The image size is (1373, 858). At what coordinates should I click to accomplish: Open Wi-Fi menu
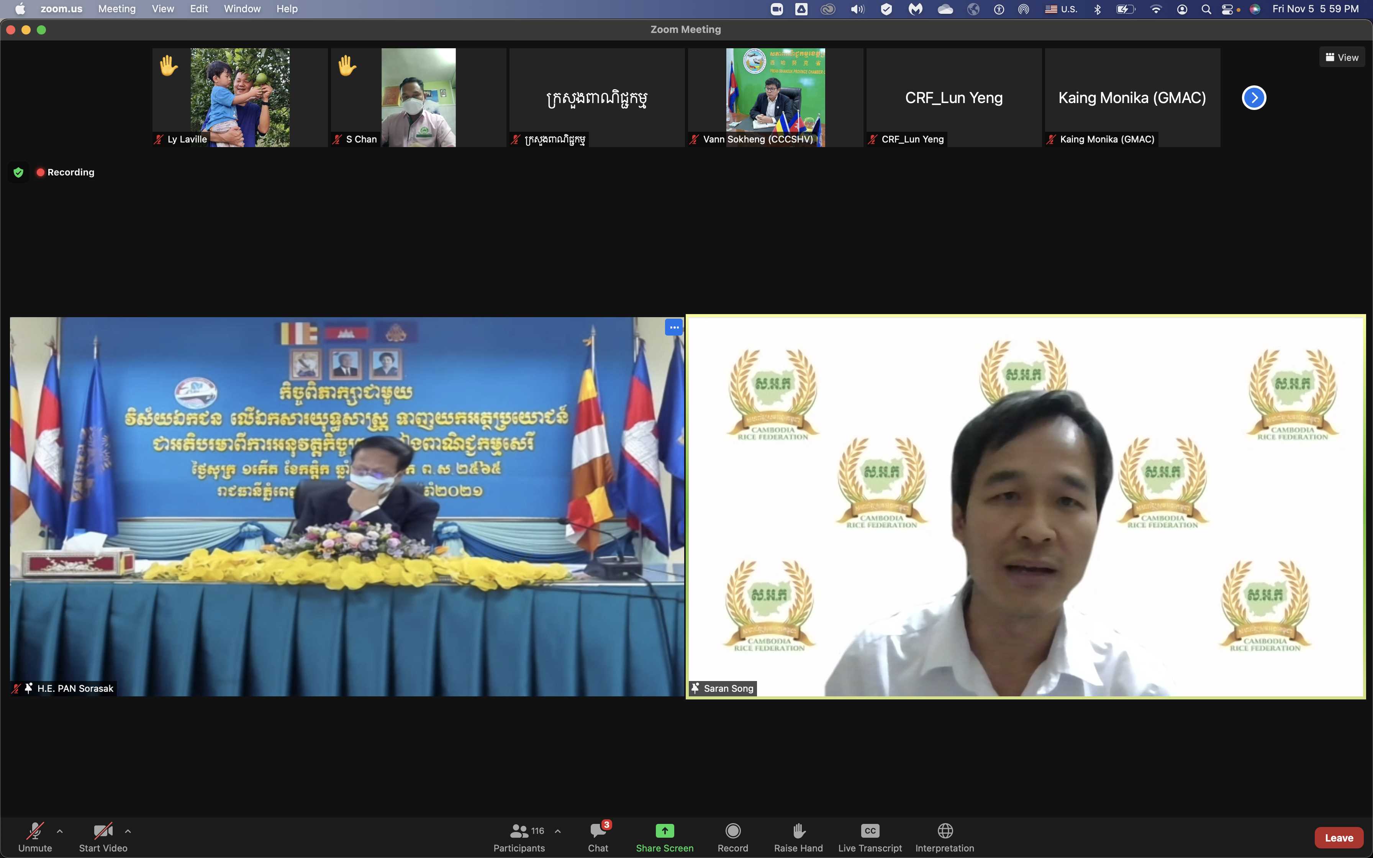(x=1156, y=9)
